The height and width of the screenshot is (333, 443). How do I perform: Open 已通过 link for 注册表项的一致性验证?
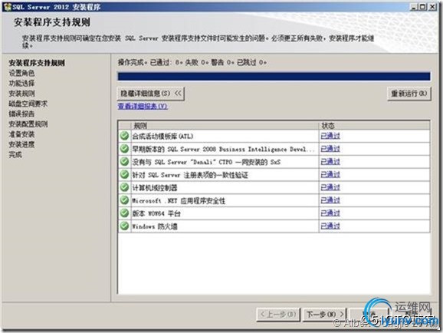coord(330,175)
